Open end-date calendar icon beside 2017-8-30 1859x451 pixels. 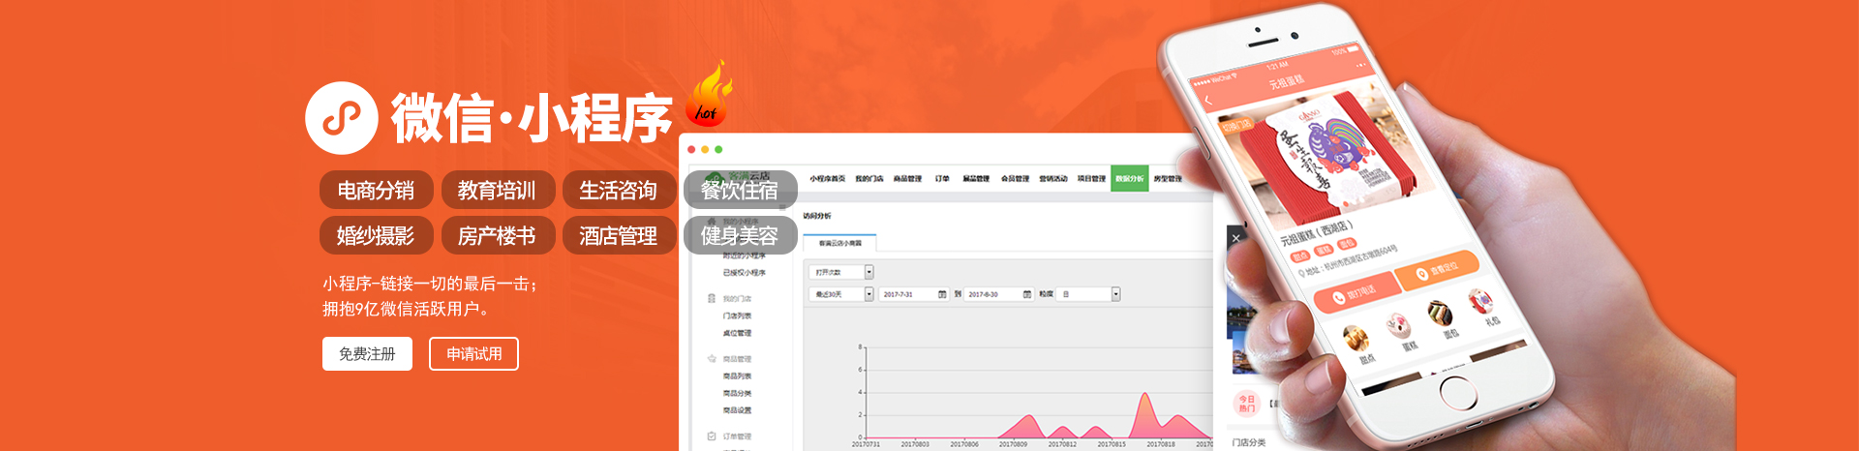point(1027,294)
